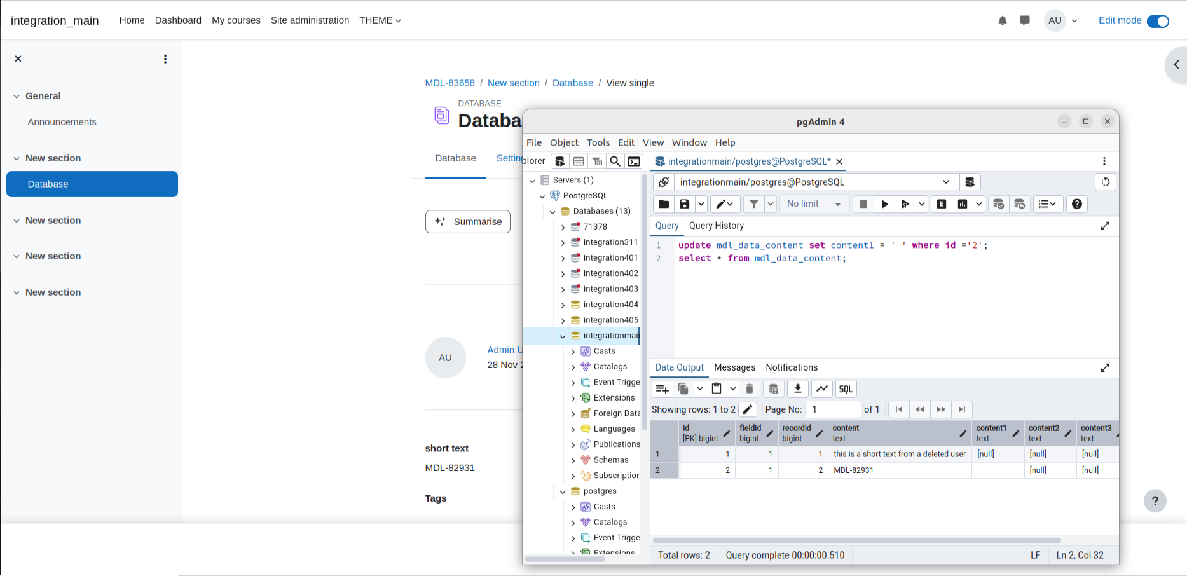Save the query file in pgAdmin
The image size is (1187, 576).
pos(684,204)
